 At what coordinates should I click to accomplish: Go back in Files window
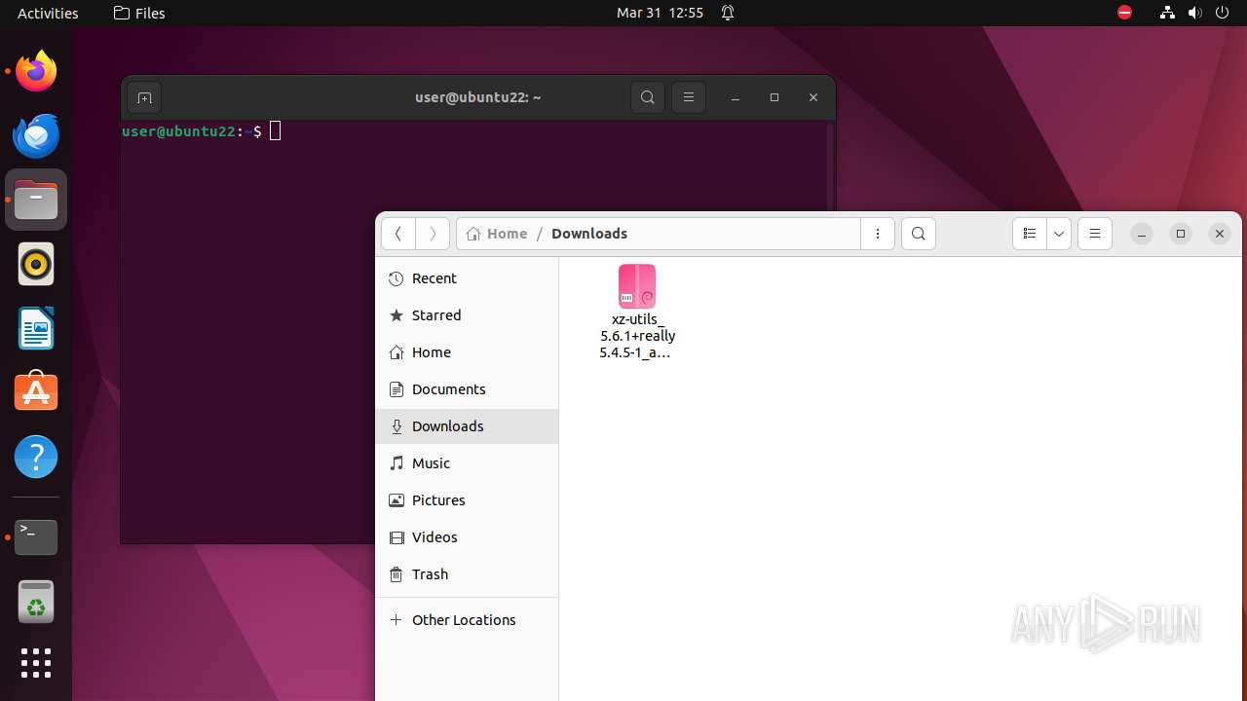(x=397, y=234)
